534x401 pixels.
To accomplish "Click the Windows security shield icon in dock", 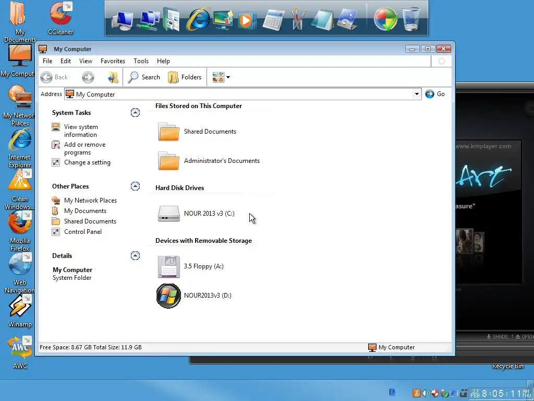I will 385,19.
